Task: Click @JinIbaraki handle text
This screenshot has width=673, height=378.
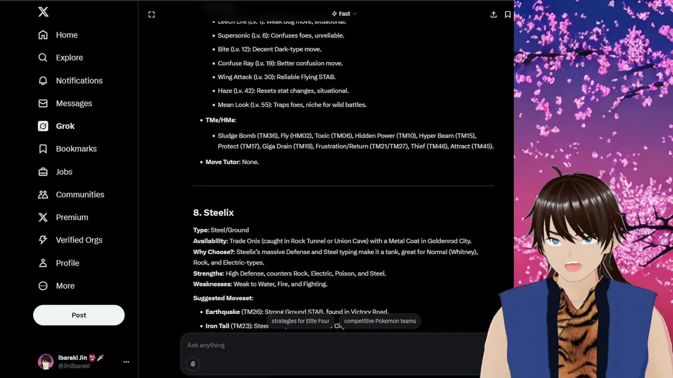Action: pyautogui.click(x=74, y=366)
